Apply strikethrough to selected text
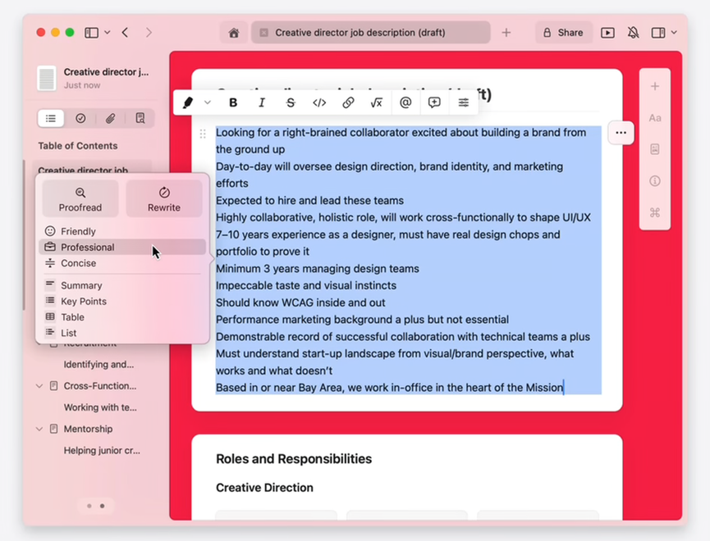 [x=291, y=102]
